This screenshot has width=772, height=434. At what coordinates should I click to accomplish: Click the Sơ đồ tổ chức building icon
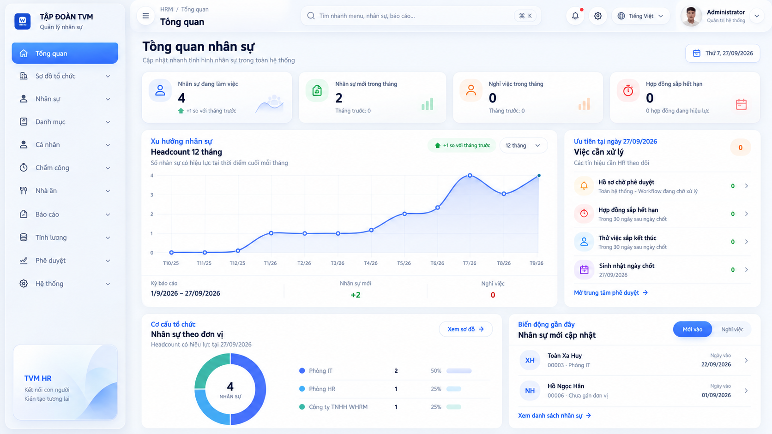[x=24, y=76]
